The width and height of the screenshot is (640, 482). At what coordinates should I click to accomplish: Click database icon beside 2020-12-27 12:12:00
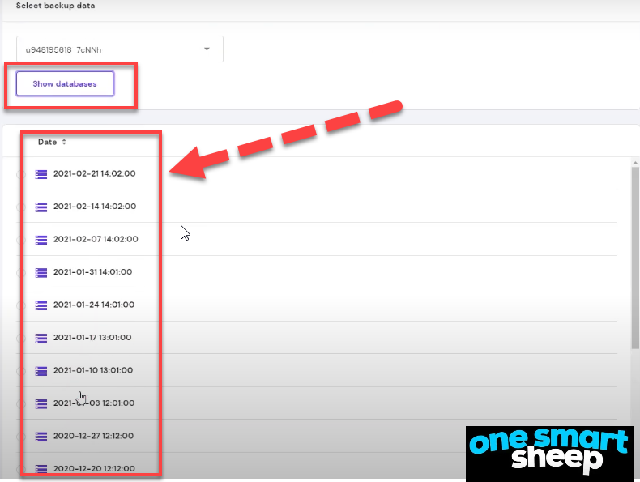41,437
